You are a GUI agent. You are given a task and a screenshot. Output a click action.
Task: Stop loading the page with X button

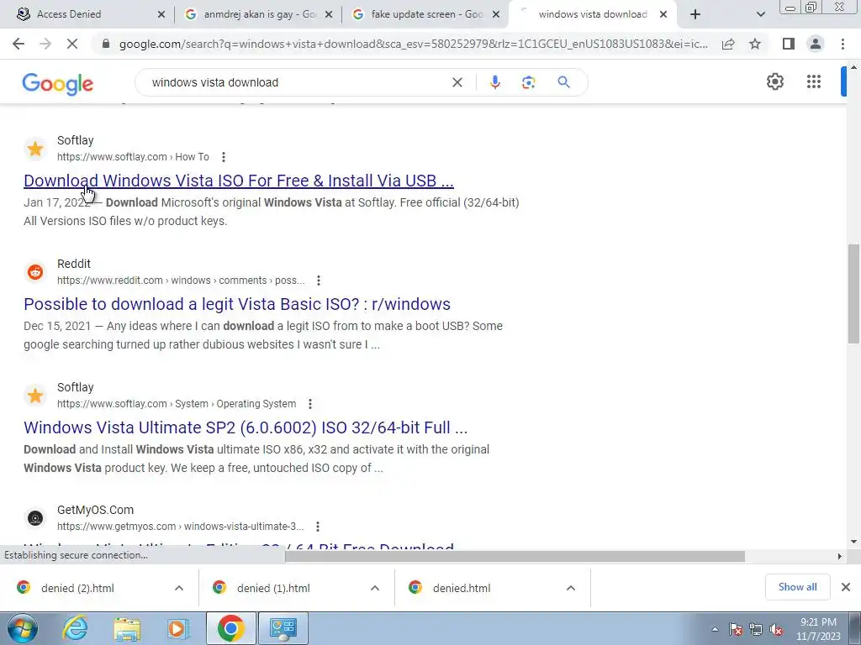point(72,44)
